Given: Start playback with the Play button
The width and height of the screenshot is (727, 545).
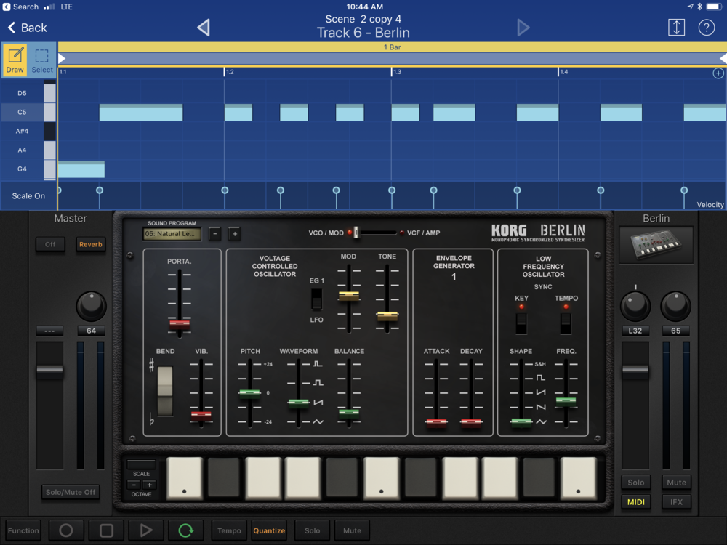Looking at the screenshot, I should pyautogui.click(x=146, y=530).
